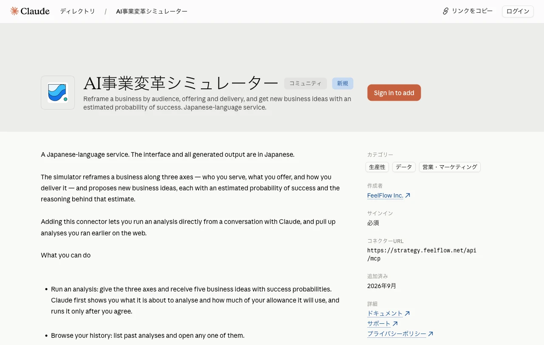Click the AI事業変革シミュレーター breadcrumb
This screenshot has width=544, height=345.
[x=152, y=11]
